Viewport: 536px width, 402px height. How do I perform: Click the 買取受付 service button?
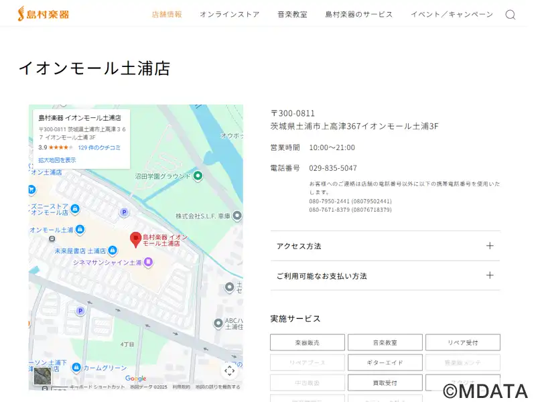[x=385, y=383]
